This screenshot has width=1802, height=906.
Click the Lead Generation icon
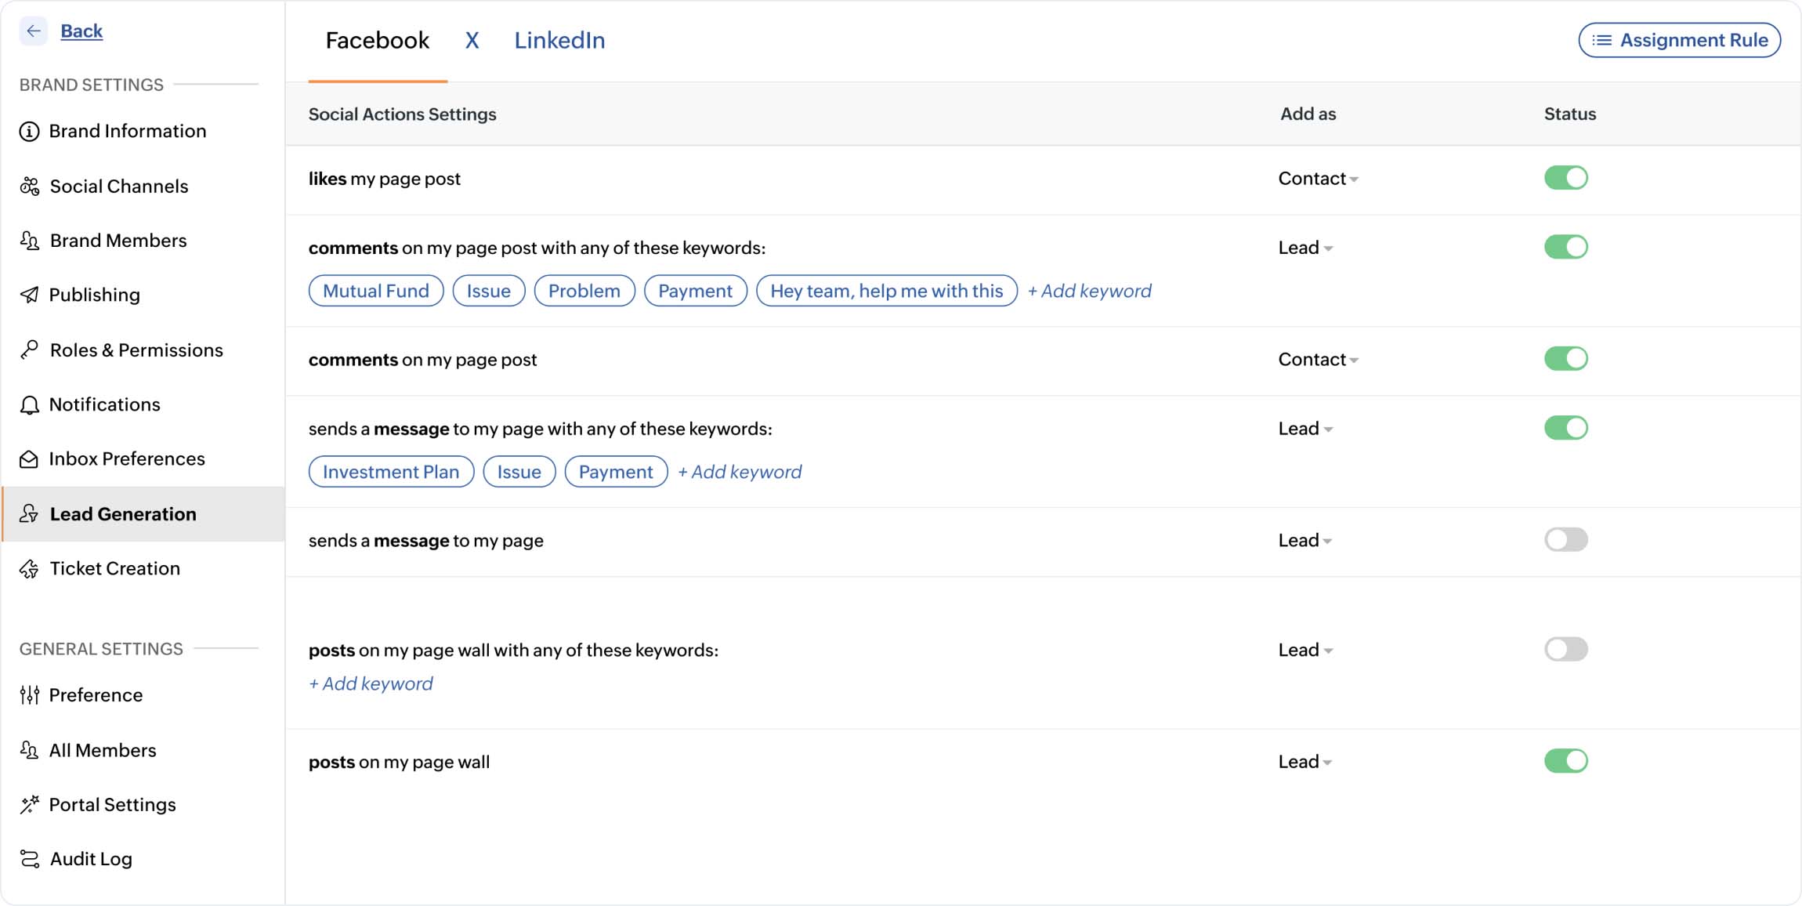tap(31, 513)
